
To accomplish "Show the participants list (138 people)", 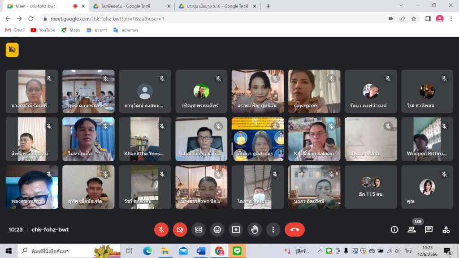I will pyautogui.click(x=411, y=230).
